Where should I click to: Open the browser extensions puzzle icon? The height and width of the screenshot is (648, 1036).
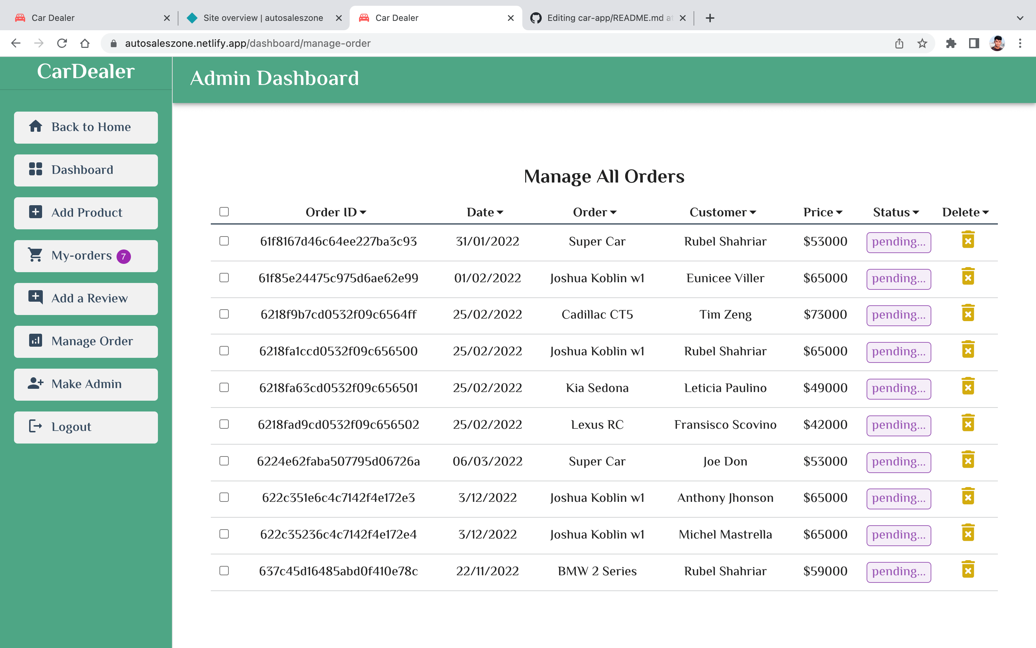tap(951, 43)
